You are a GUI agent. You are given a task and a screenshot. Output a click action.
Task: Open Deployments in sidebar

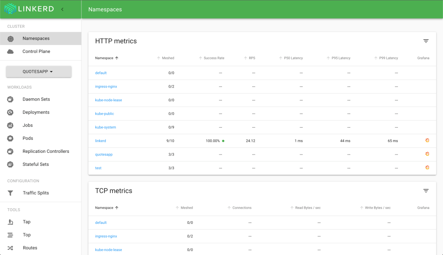point(36,113)
